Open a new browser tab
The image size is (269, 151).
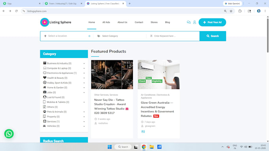coord(129,4)
